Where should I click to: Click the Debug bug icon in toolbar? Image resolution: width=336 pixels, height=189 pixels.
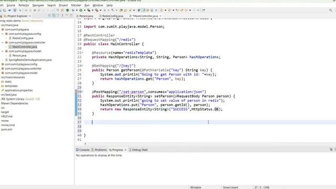pos(73,10)
